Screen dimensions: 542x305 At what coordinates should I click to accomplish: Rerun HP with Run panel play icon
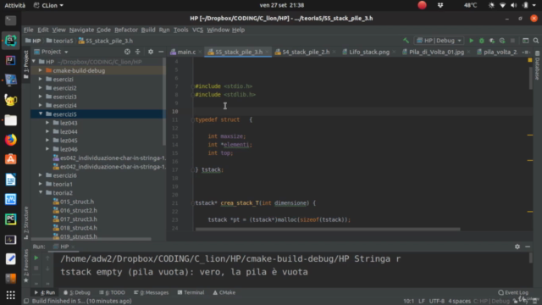click(x=36, y=258)
